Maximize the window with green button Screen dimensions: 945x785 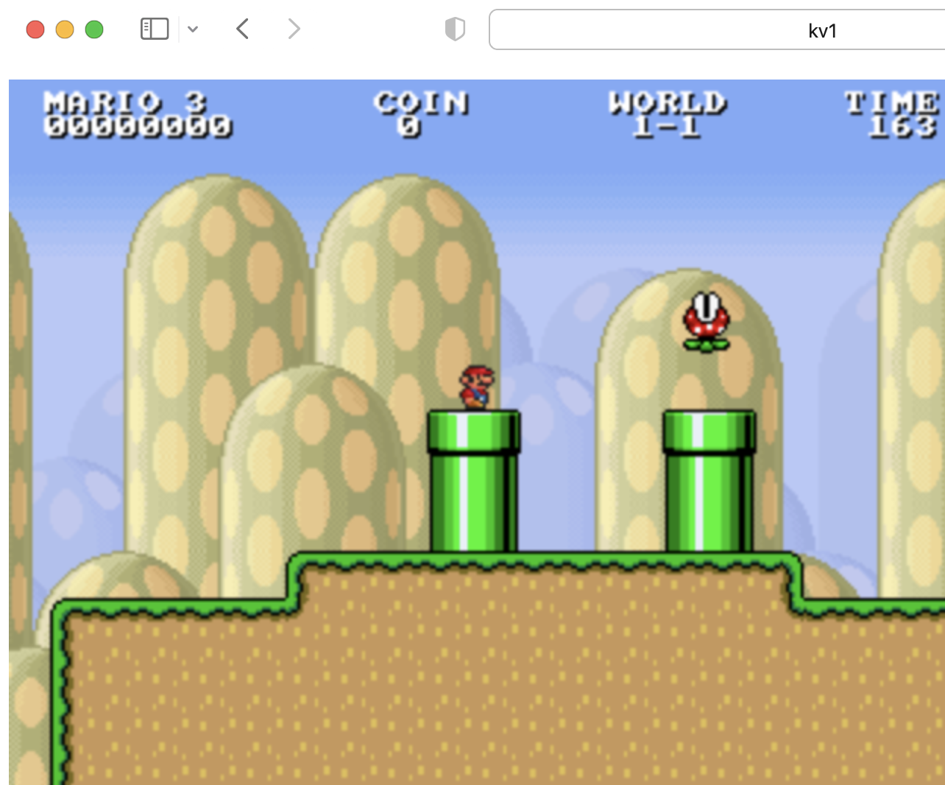click(x=94, y=29)
